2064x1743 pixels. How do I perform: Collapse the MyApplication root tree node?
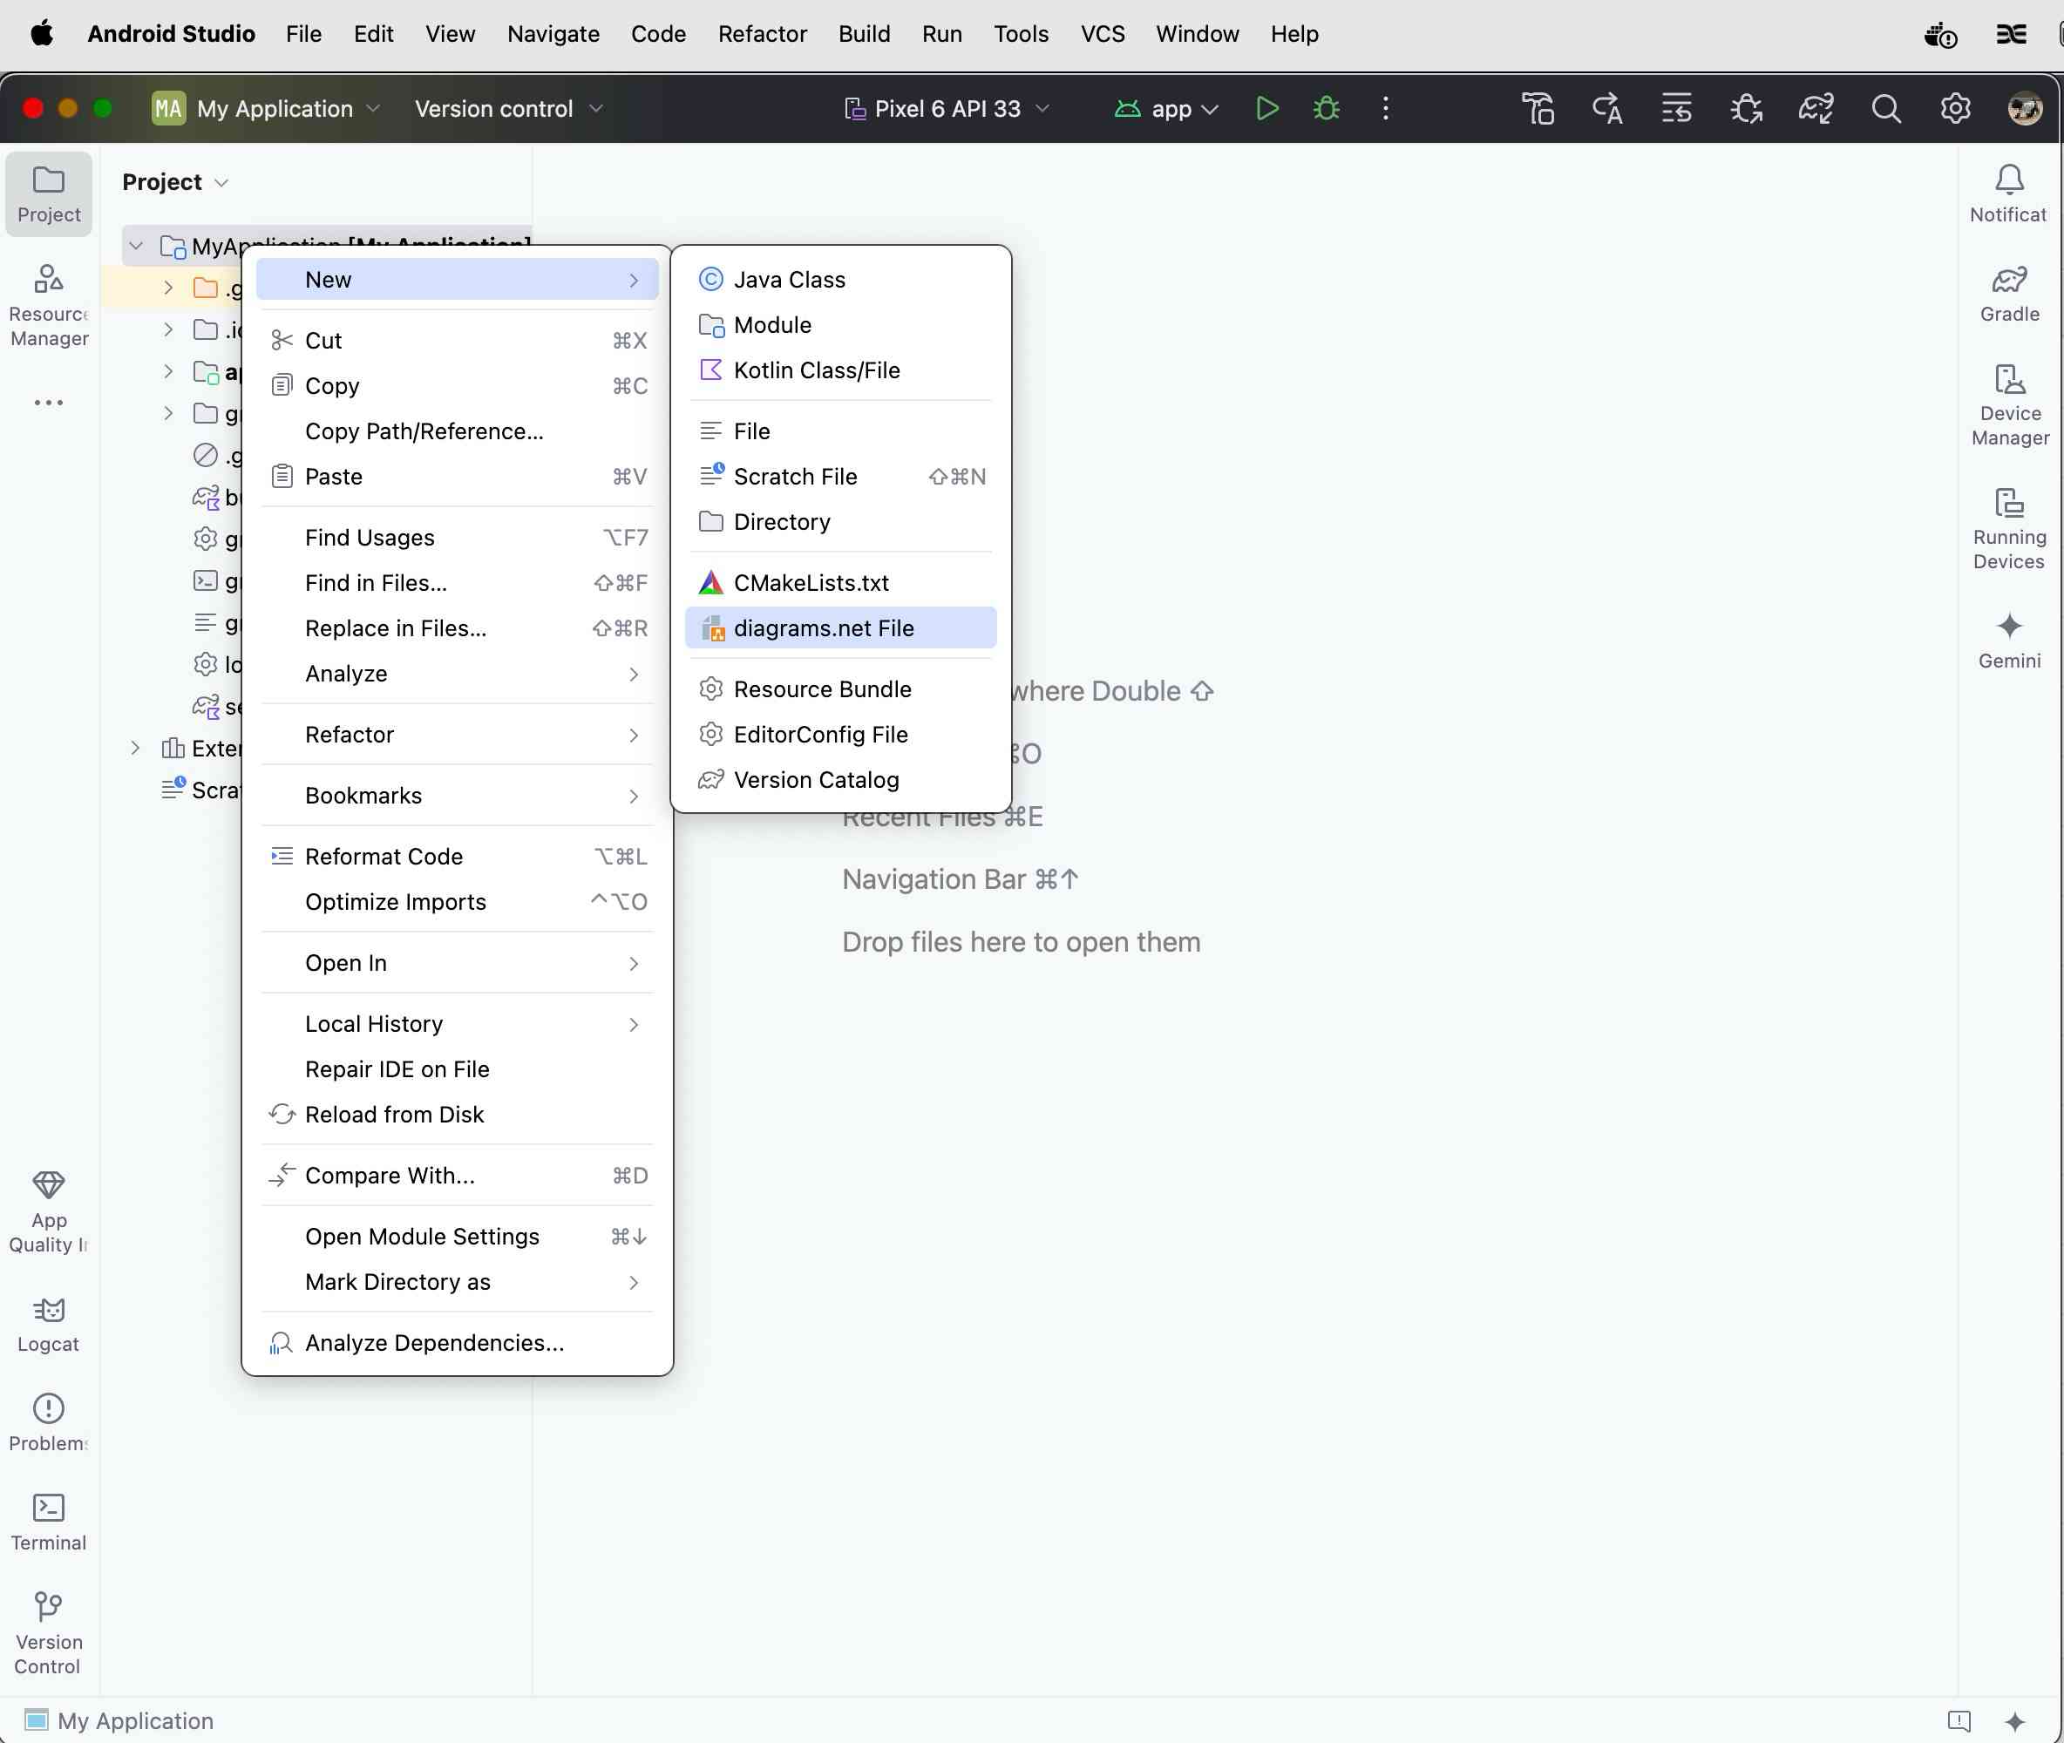[x=136, y=246]
